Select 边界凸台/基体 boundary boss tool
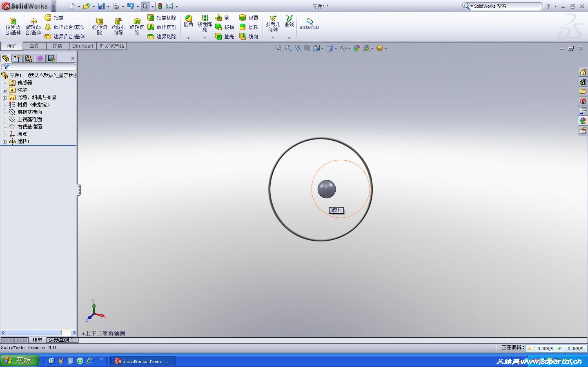The width and height of the screenshot is (588, 367). (65, 36)
